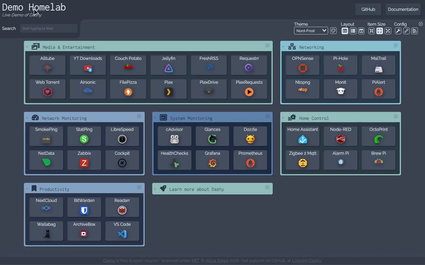
Task: Set item size to small
Action: click(x=371, y=31)
